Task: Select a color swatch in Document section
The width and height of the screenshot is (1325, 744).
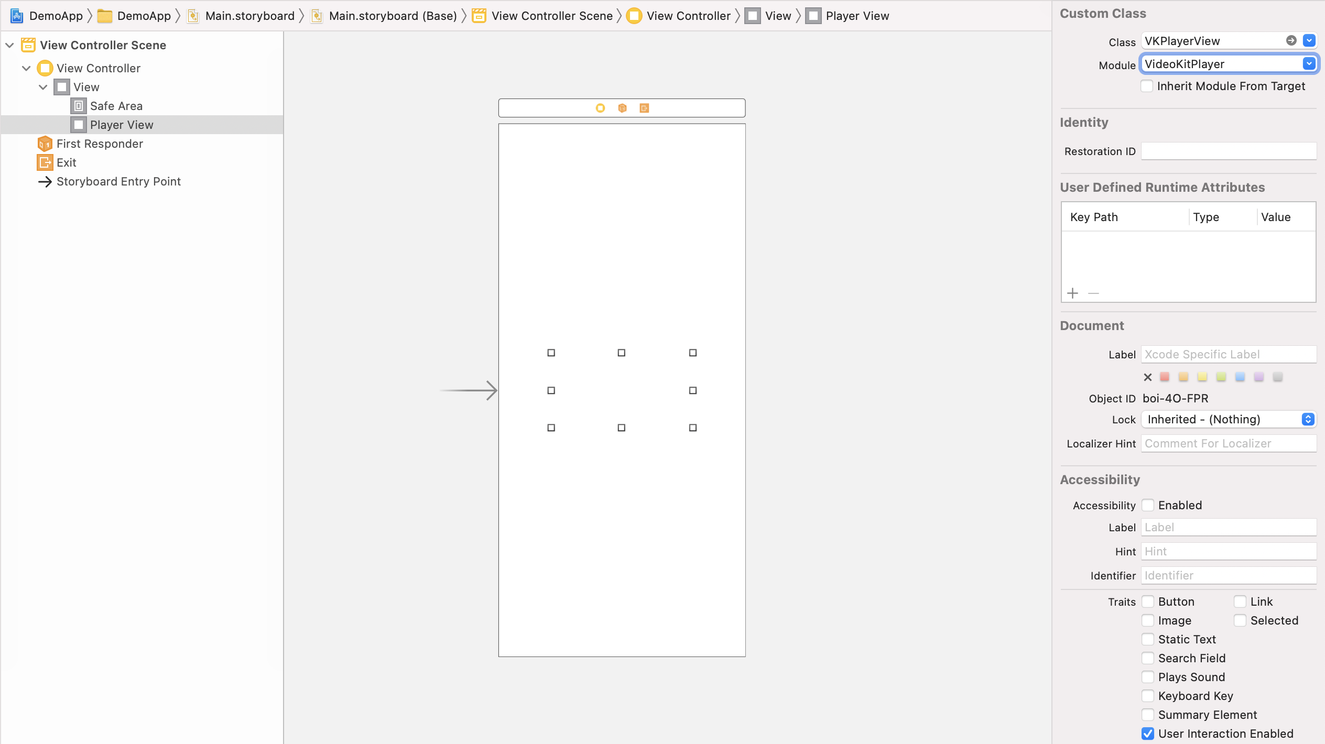Action: tap(1167, 377)
